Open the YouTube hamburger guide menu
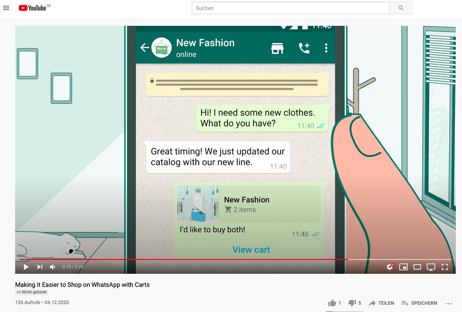Image resolution: width=462 pixels, height=312 pixels. (6, 8)
